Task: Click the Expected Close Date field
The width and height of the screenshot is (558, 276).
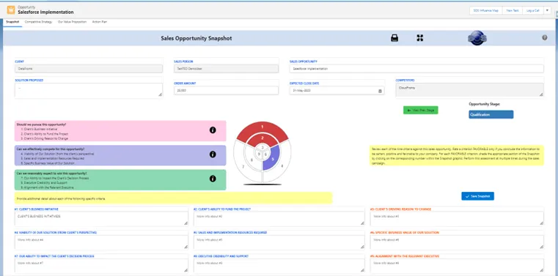Action: tap(337, 91)
